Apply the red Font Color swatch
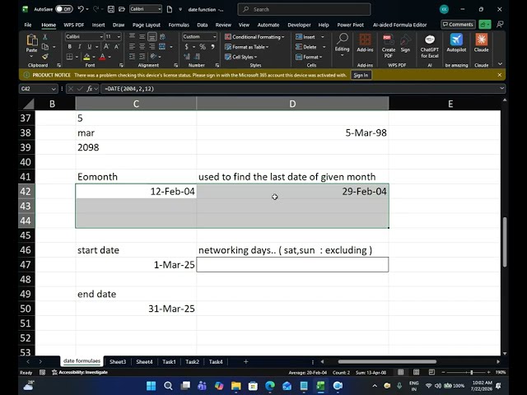The height and width of the screenshot is (395, 527). pyautogui.click(x=102, y=57)
